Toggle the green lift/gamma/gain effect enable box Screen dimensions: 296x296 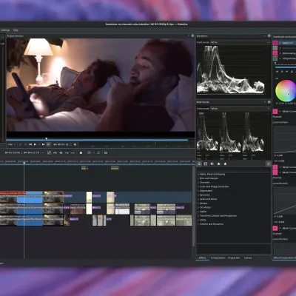pos(275,58)
